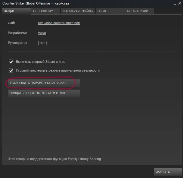Click СОЗДАТЬ ЯРЛЫК НА РАБОЧЕМ СТОЛЕ button
Image resolution: width=183 pixels, height=178 pixels.
point(44,93)
